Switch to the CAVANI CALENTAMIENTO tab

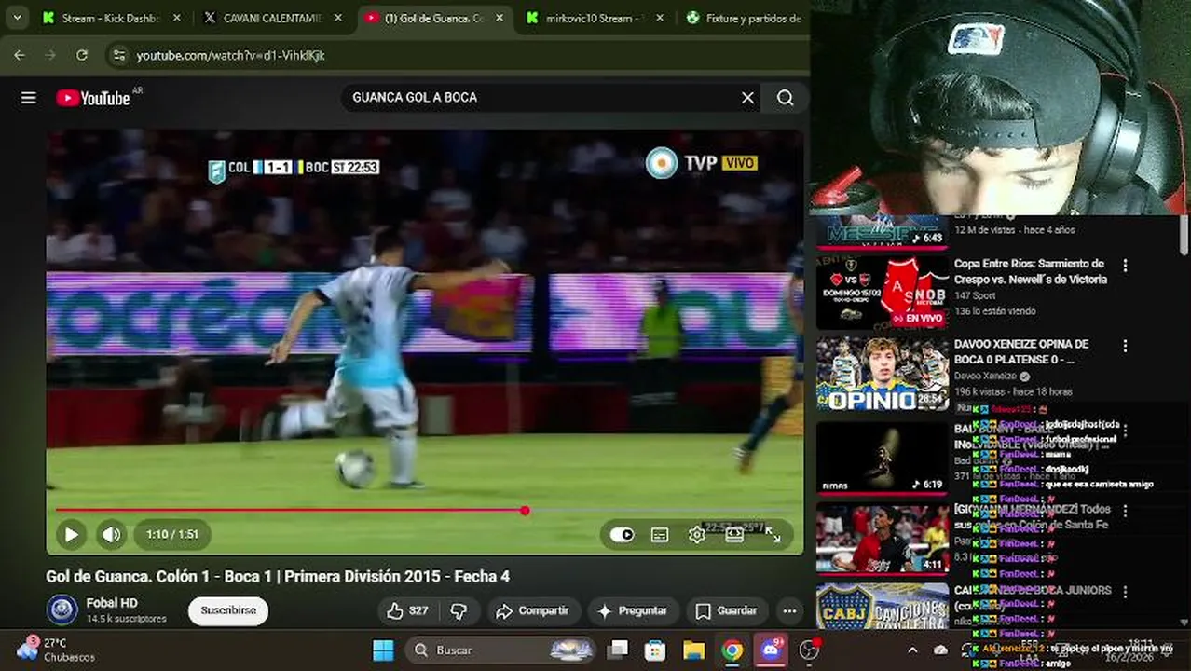pos(272,18)
